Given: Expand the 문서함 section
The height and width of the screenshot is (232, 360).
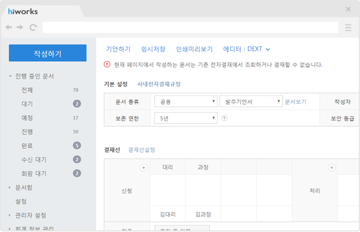Looking at the screenshot, I should pos(10,188).
